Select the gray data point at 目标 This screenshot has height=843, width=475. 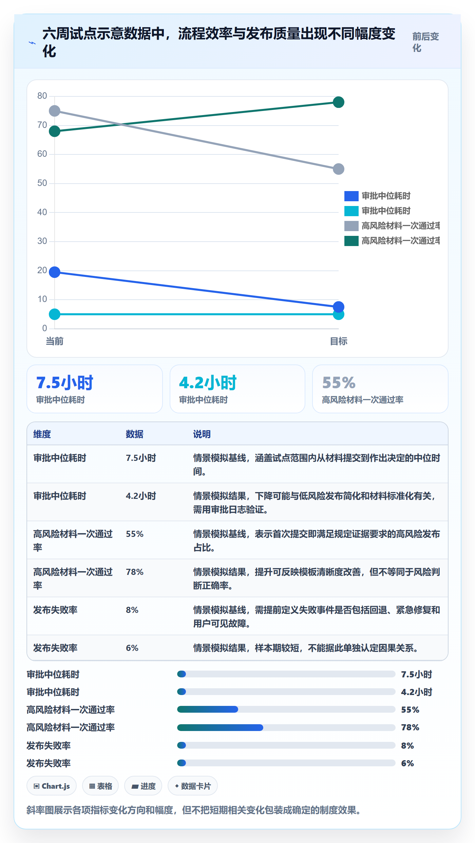338,169
